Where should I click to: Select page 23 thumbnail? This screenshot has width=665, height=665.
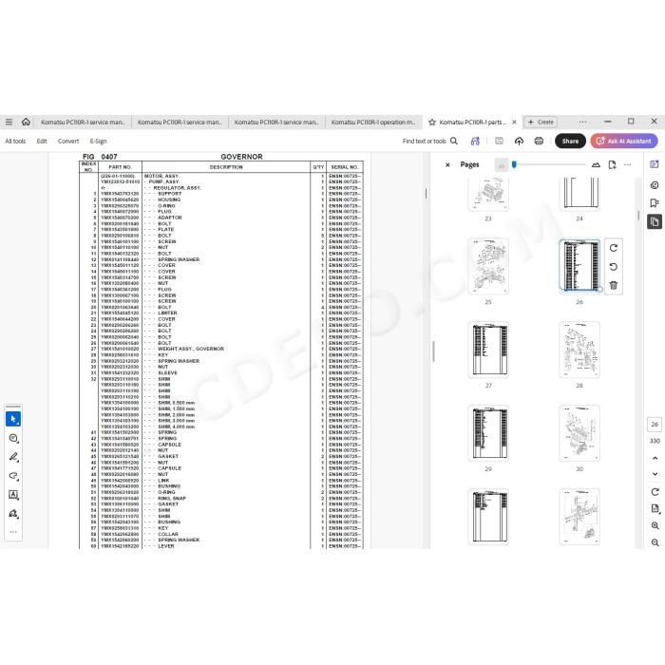pyautogui.click(x=488, y=194)
